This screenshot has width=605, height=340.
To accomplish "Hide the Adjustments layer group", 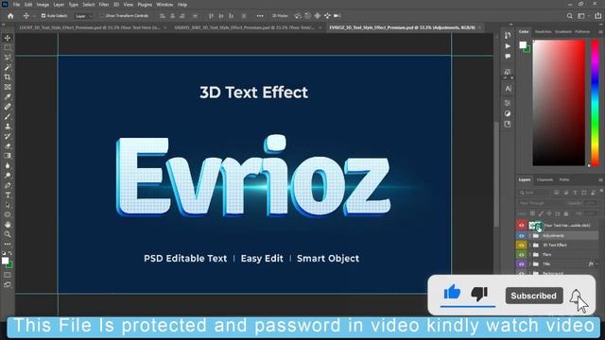I will 521,235.
